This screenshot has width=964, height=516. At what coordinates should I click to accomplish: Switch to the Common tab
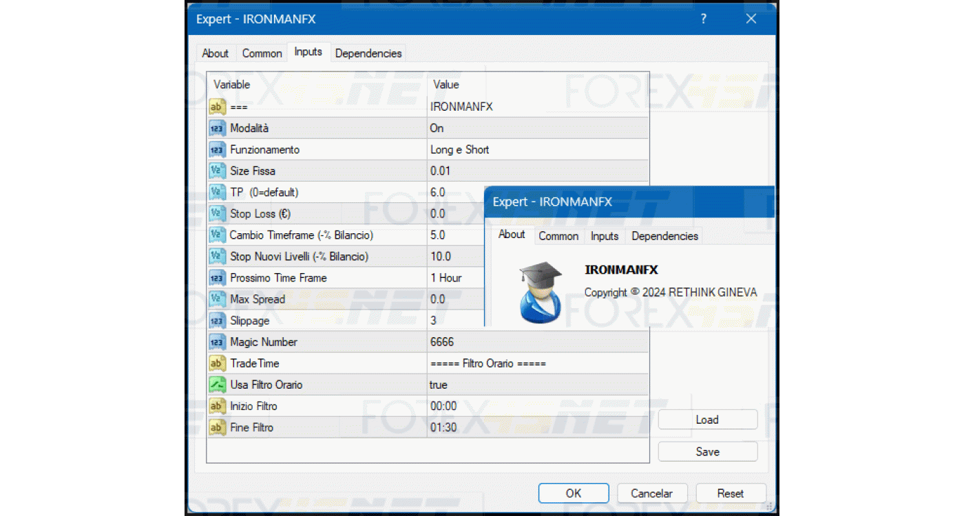pos(262,53)
